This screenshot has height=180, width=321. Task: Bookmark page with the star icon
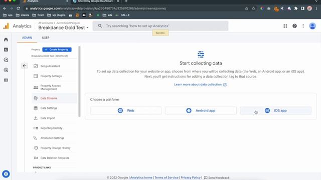pyautogui.click(x=253, y=8)
